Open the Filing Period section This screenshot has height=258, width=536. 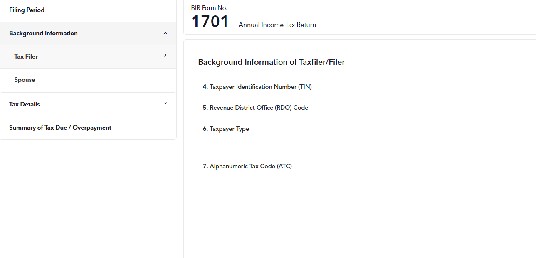27,10
